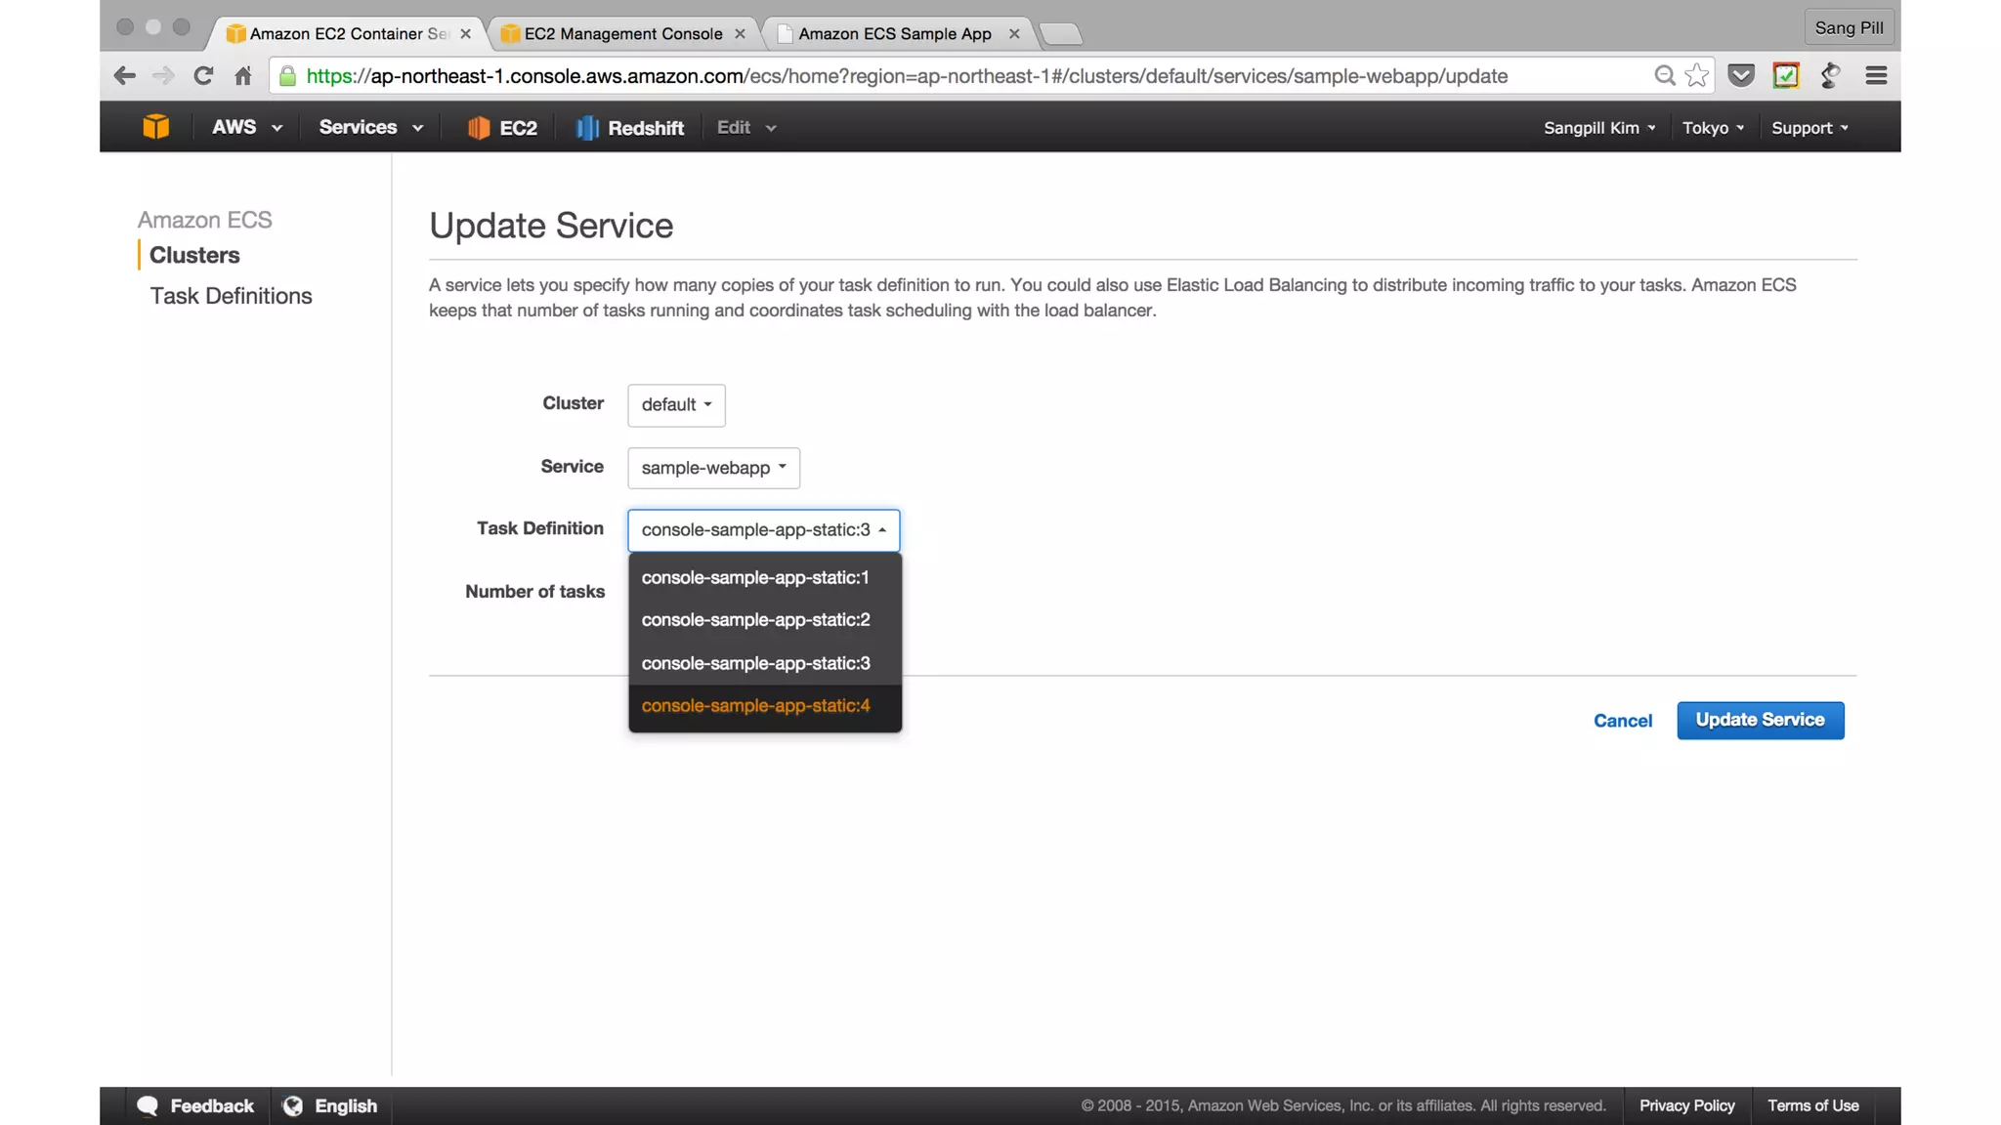
Task: Click the Pocket extension icon
Action: 1741,76
